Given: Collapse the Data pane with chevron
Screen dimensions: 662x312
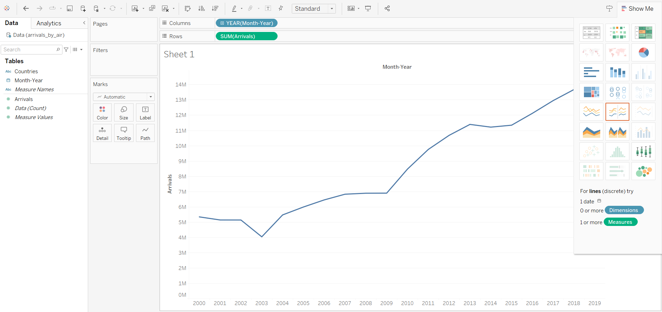Looking at the screenshot, I should click(x=84, y=23).
